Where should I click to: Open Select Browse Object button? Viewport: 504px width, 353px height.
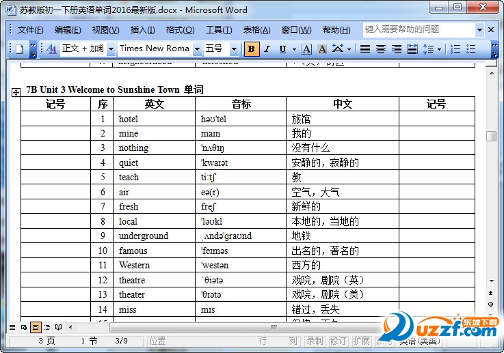click(491, 304)
